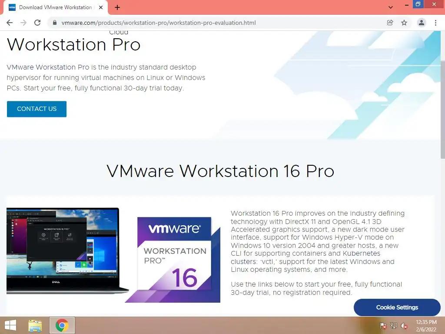Click the 'Workstation Pro' page title
445x334 pixels.
[73, 45]
